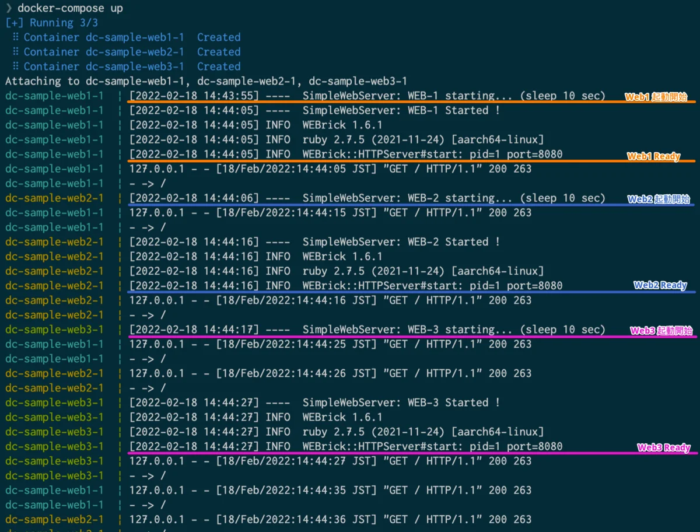Select the GET request line timestamped 14:44:36 JST

(x=268, y=519)
